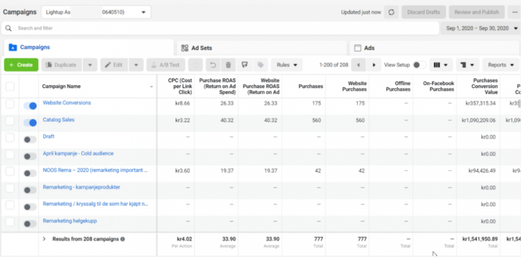Open the columns layout icon menu
Image resolution: width=521 pixels, height=257 pixels.
click(x=440, y=65)
